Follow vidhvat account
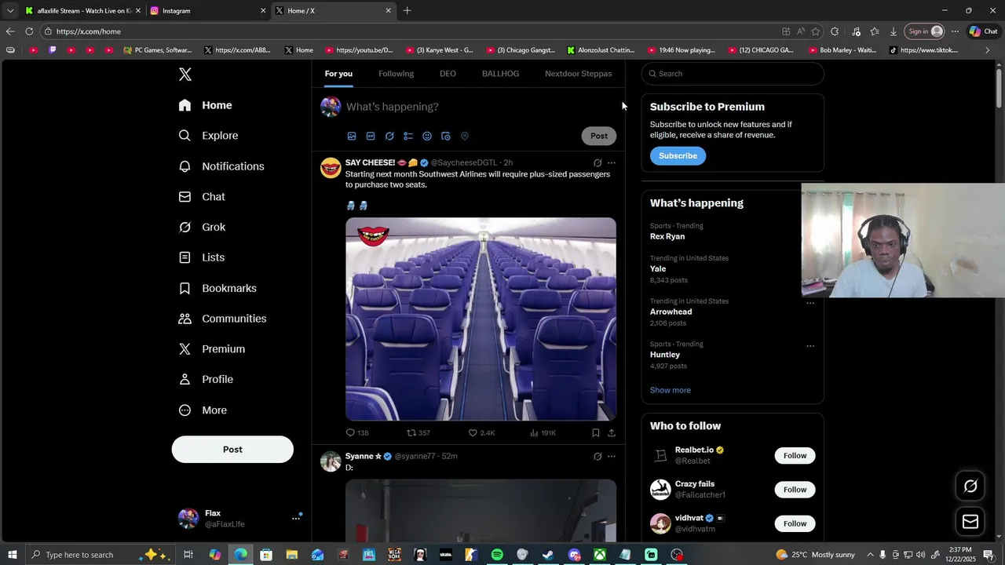 (795, 523)
